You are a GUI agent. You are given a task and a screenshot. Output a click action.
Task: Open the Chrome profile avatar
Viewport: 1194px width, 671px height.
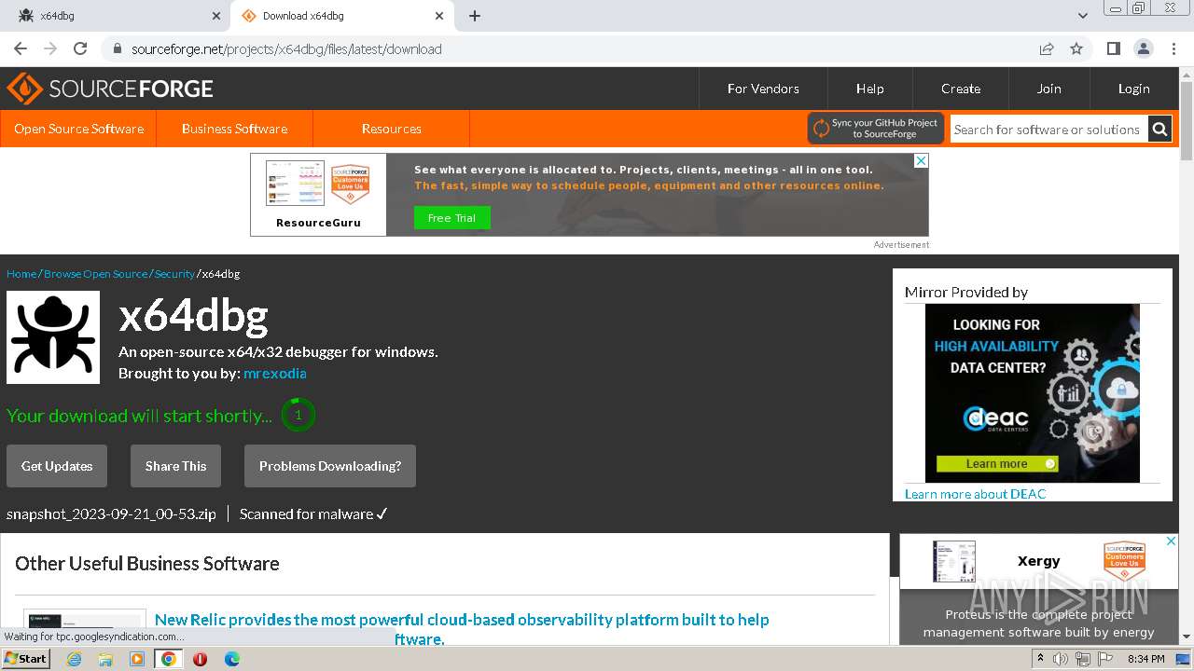(x=1143, y=48)
